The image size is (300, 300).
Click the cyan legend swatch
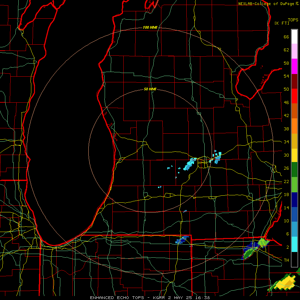[294, 244]
